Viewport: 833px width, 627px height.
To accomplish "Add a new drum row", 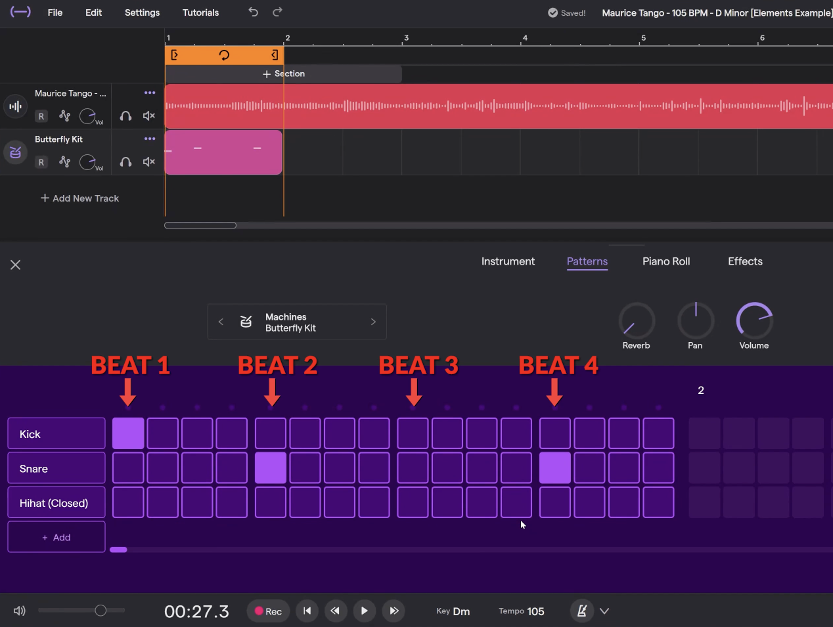I will pyautogui.click(x=56, y=537).
